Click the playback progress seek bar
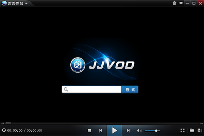 102,123
